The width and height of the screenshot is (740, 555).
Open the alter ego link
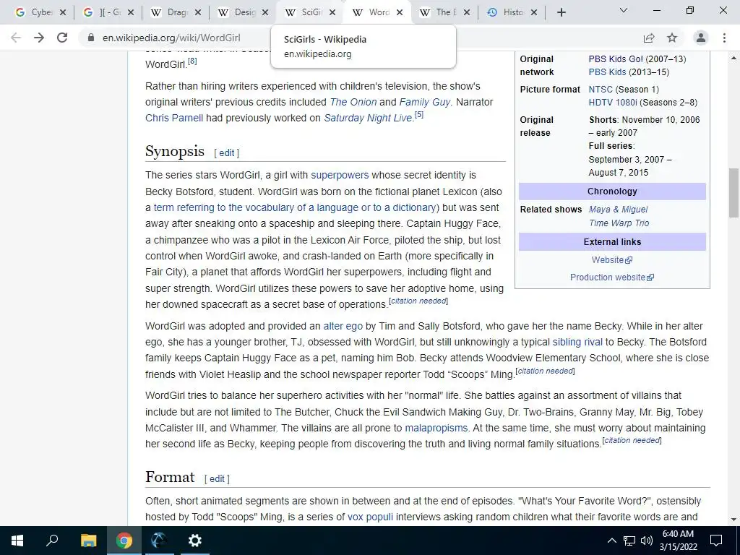[x=343, y=326]
